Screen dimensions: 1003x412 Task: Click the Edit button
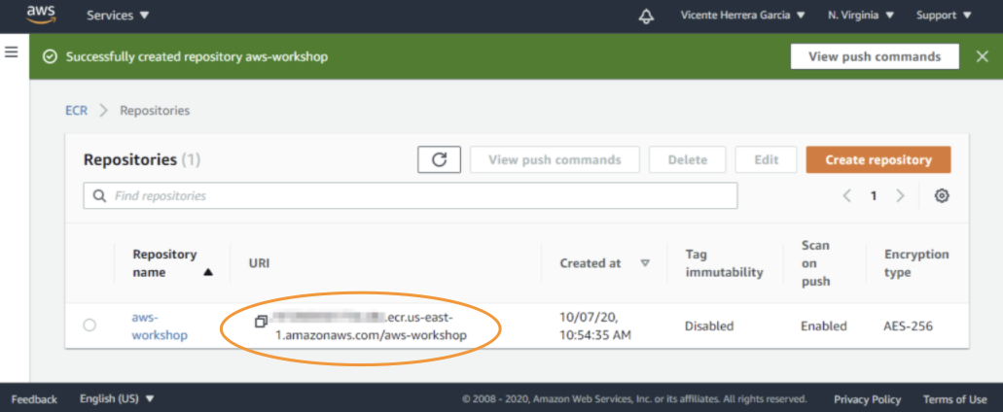point(766,159)
